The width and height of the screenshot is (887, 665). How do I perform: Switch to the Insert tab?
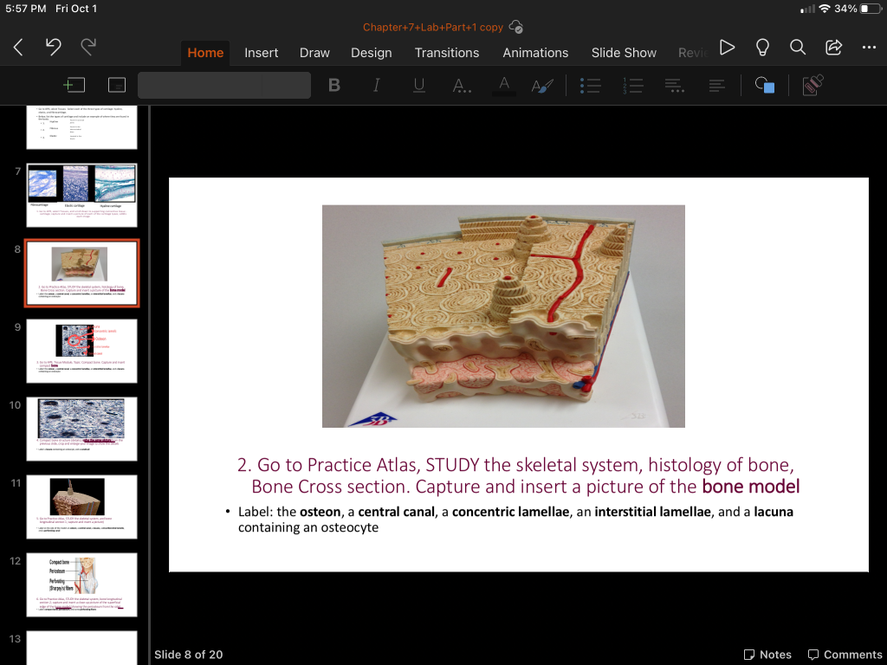pos(261,53)
